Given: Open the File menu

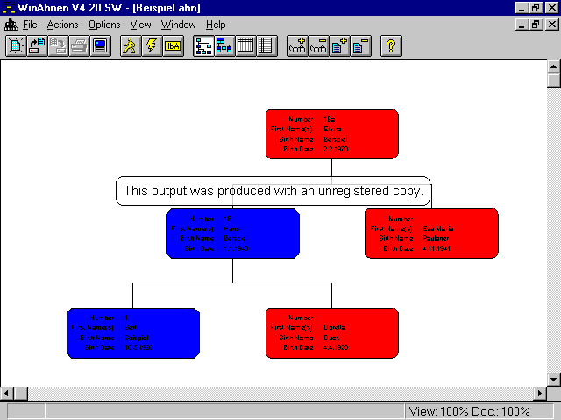Looking at the screenshot, I should pos(30,24).
